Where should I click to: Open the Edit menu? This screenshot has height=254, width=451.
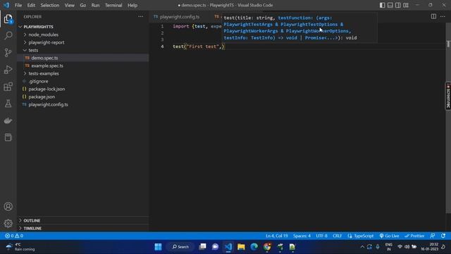(x=31, y=5)
